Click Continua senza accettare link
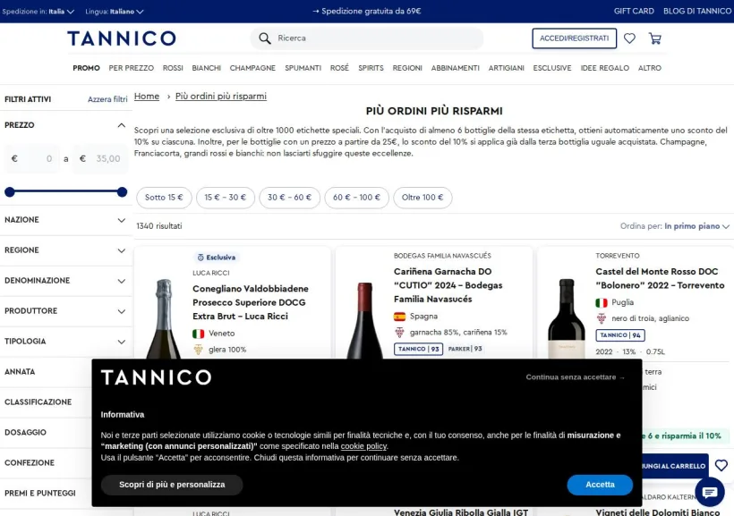 click(x=575, y=377)
